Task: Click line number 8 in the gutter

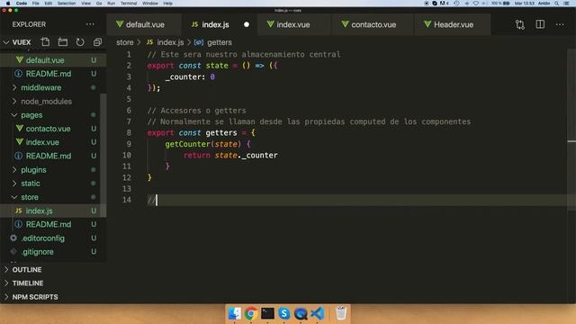Action: 129,132
